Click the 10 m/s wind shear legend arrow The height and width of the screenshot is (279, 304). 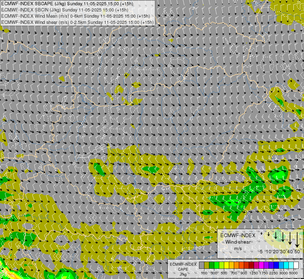(269, 234)
